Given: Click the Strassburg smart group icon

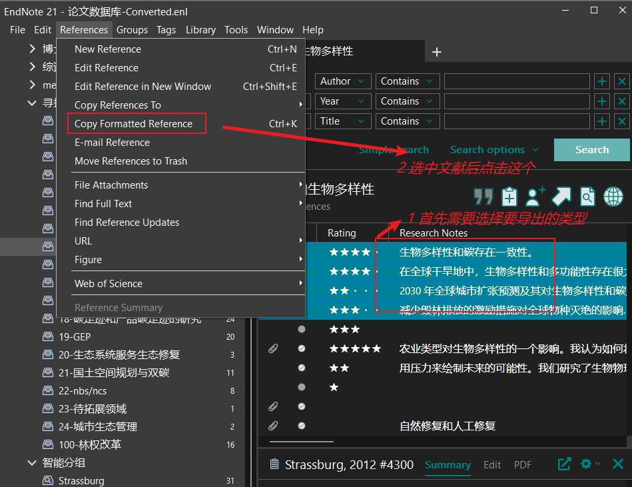Looking at the screenshot, I should (48, 480).
